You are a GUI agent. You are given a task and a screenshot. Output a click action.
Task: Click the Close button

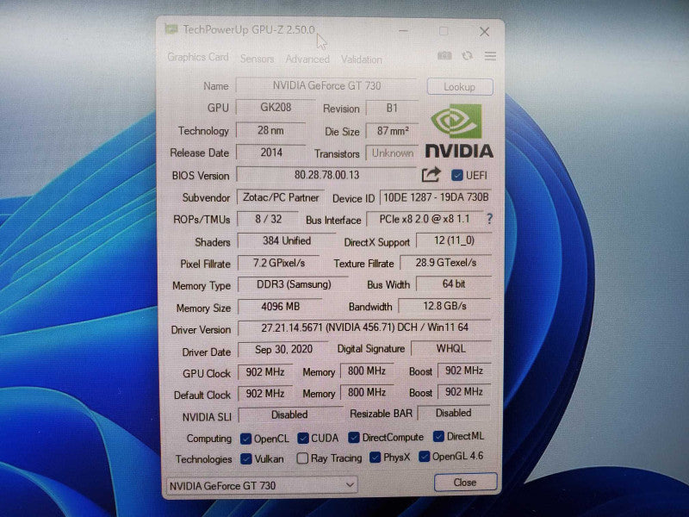(465, 483)
